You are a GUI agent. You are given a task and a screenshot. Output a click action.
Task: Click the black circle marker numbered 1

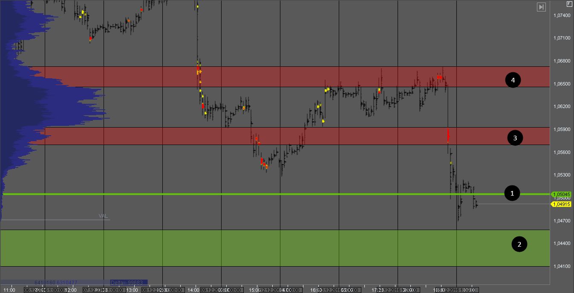512,193
